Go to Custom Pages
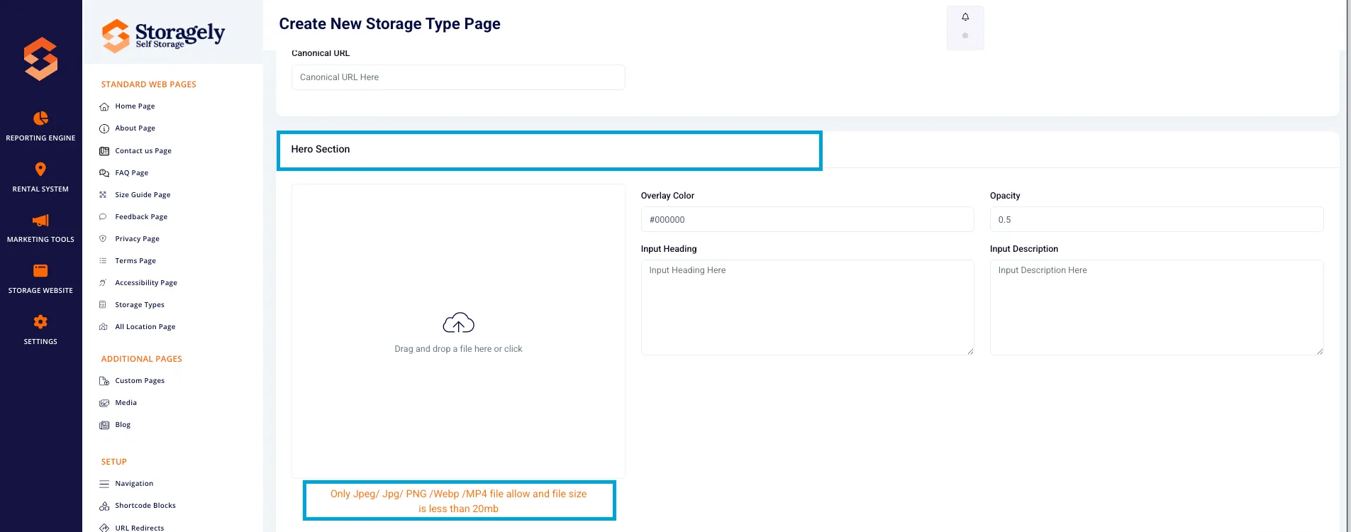This screenshot has height=532, width=1351. [140, 381]
